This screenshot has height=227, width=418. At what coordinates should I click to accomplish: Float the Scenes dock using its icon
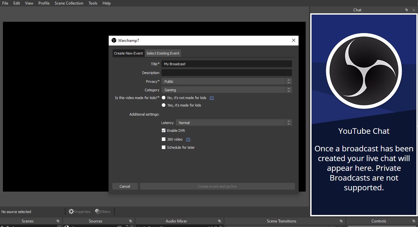pyautogui.click(x=58, y=221)
